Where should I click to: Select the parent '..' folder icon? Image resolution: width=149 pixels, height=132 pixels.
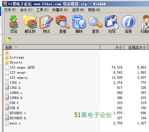point(7,52)
